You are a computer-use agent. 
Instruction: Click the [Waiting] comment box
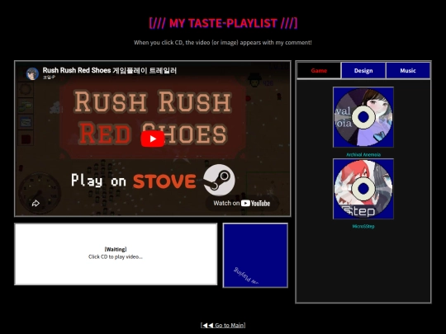click(x=116, y=254)
